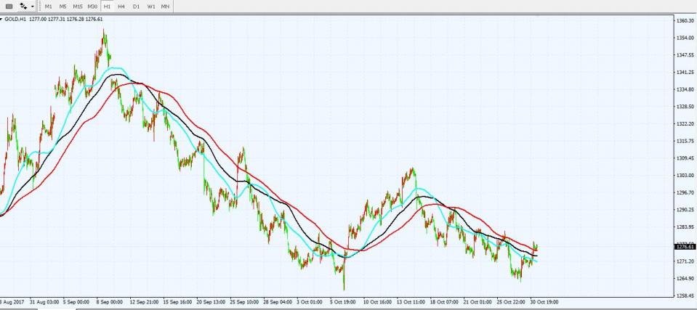Click the current price tag 1276.61
Screen dimensions: 697x310
coord(685,247)
